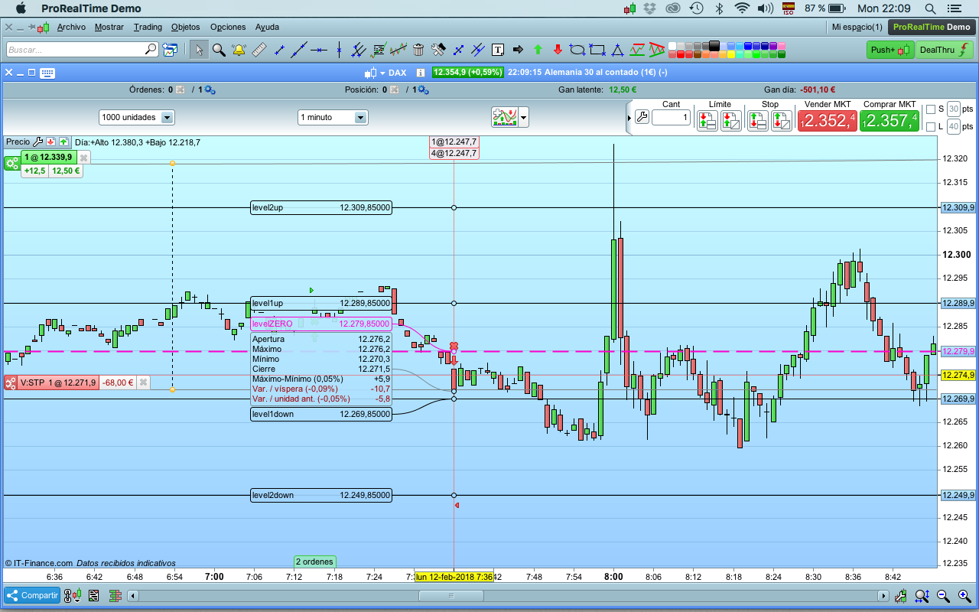Open the order panel wrench settings
979x612 pixels.
[x=642, y=118]
